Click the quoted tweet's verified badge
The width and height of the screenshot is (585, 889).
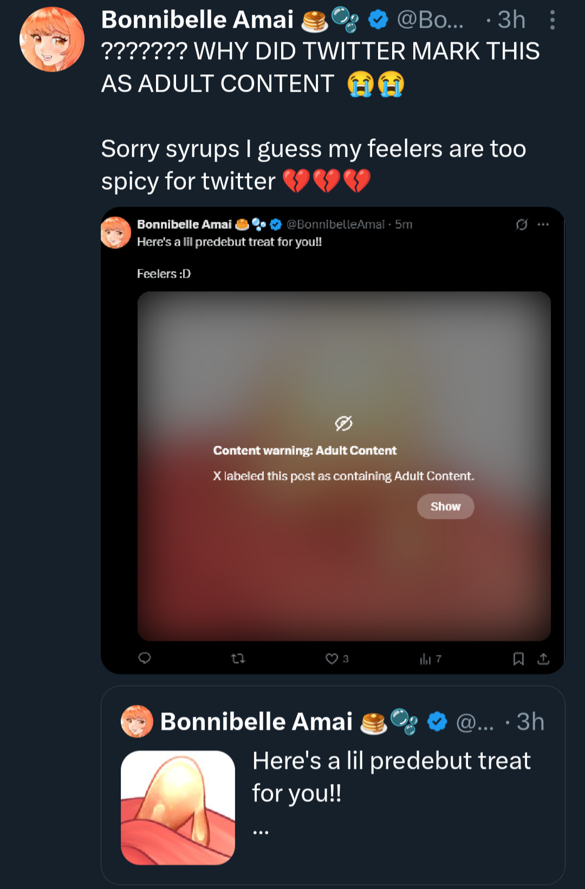point(437,721)
